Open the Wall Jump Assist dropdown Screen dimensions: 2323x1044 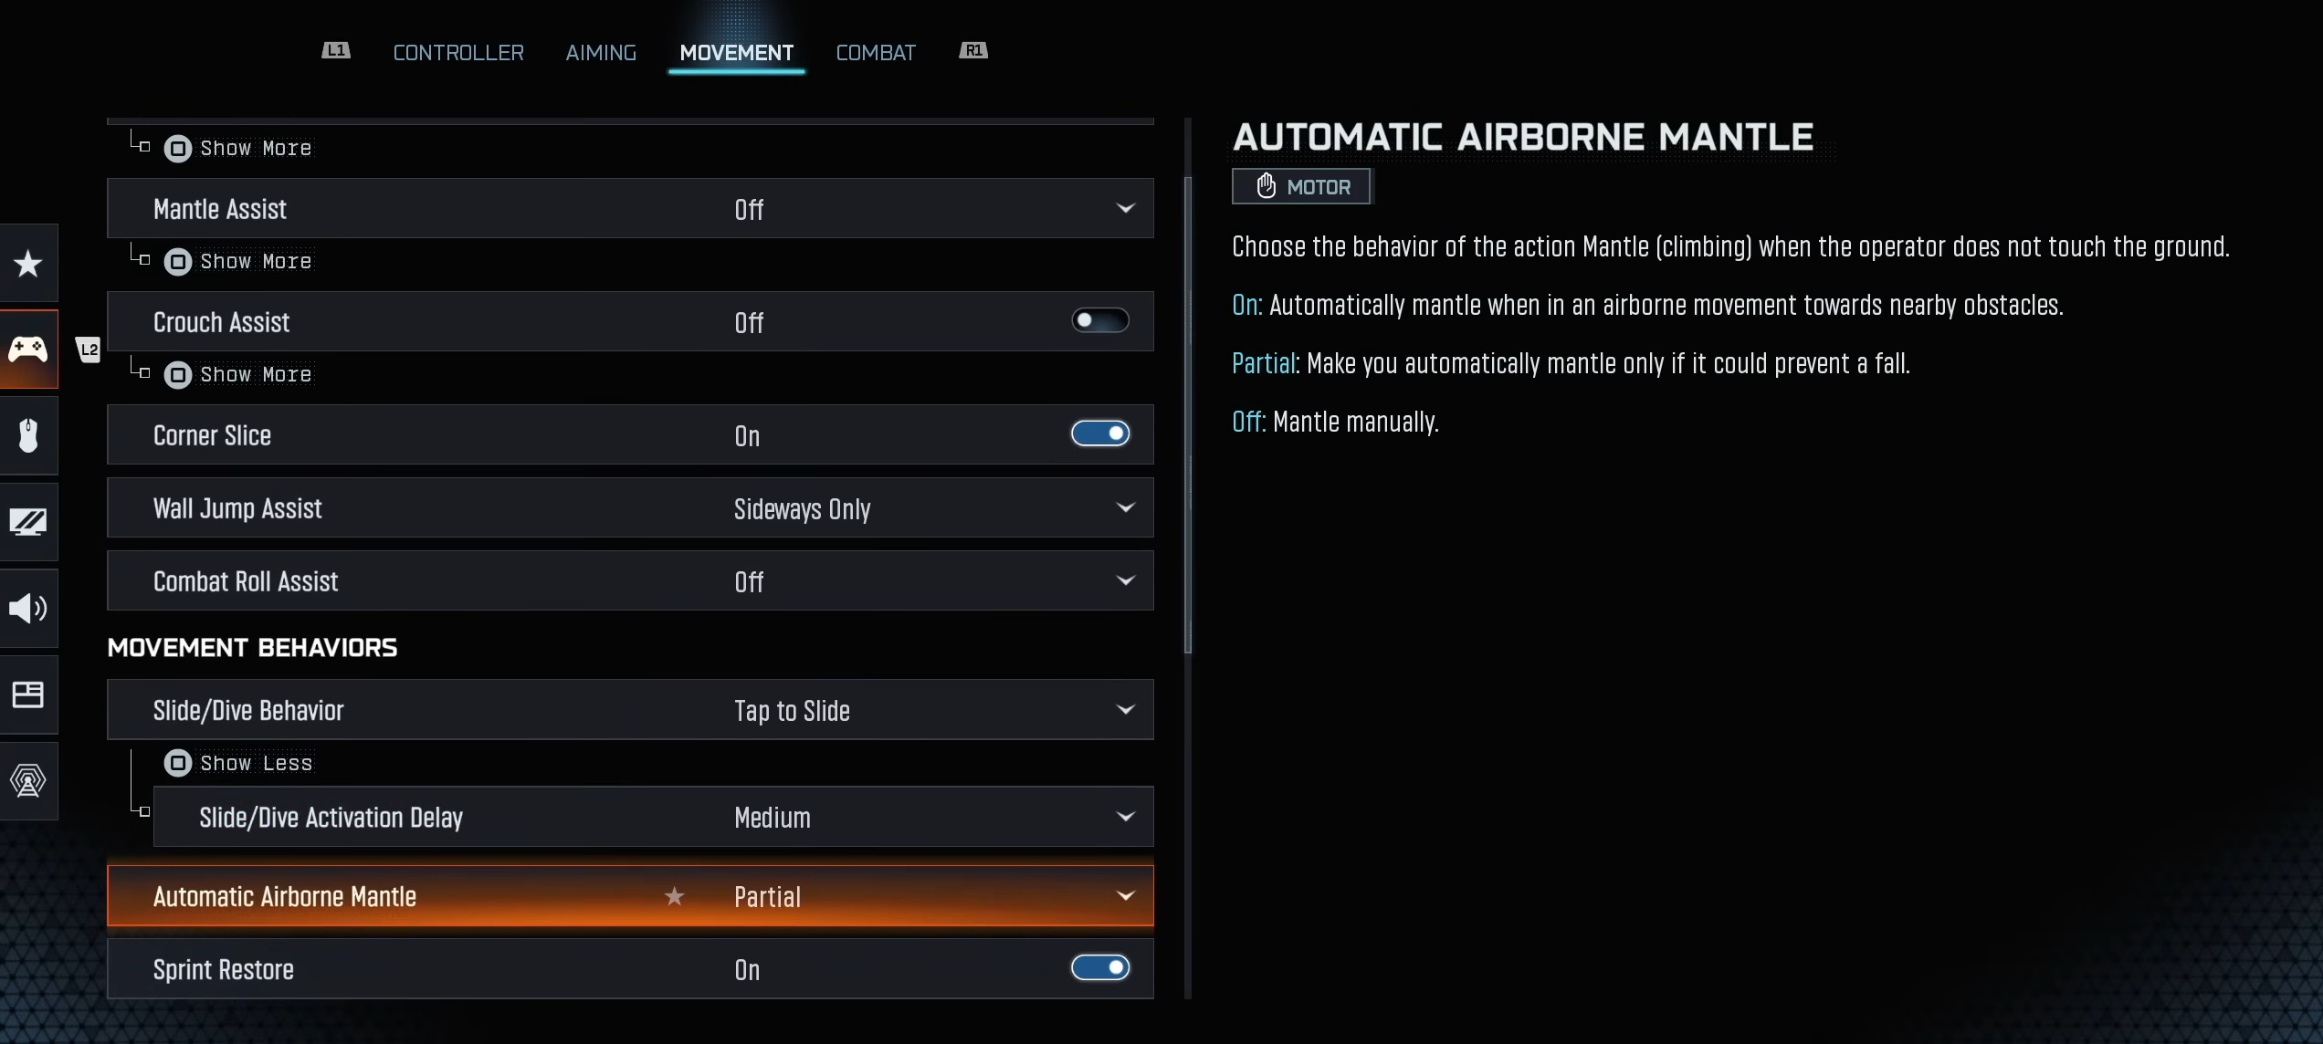1125,508
